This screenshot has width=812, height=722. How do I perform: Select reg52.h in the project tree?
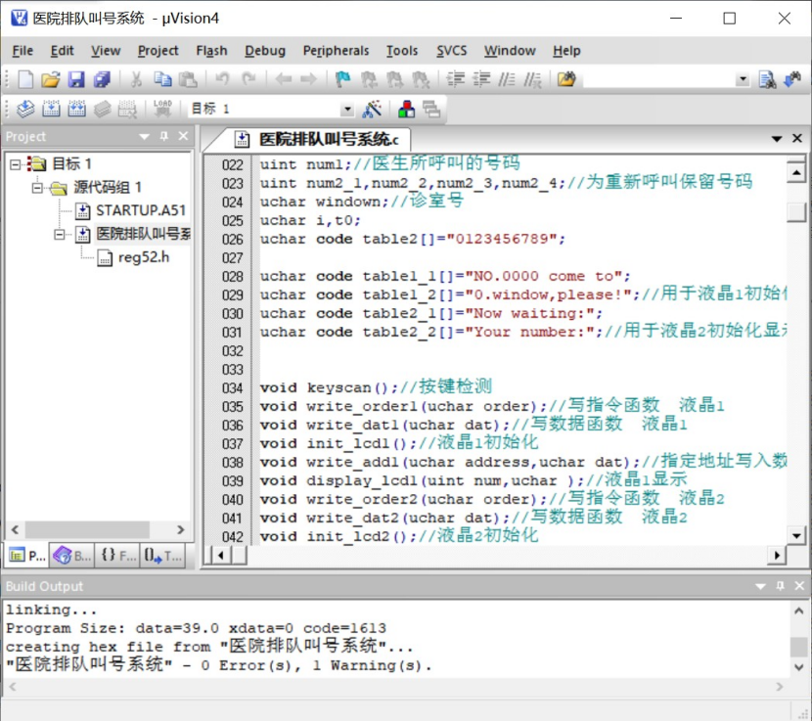(144, 257)
